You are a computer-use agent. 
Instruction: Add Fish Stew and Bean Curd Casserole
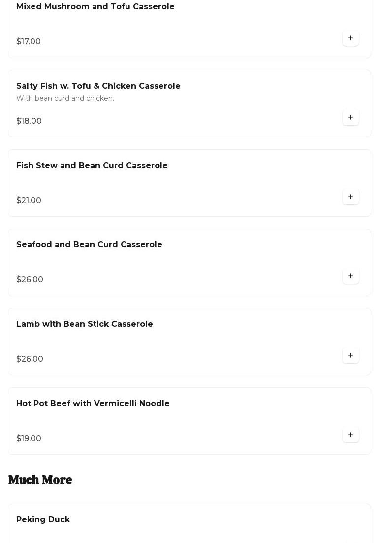(350, 197)
